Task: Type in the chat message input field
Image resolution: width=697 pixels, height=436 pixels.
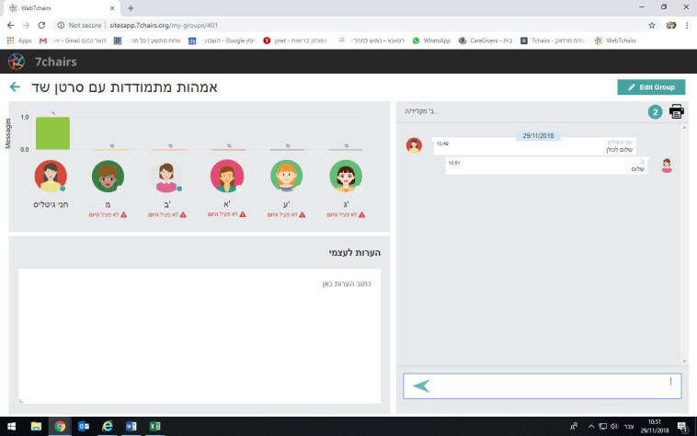Action: click(x=552, y=385)
